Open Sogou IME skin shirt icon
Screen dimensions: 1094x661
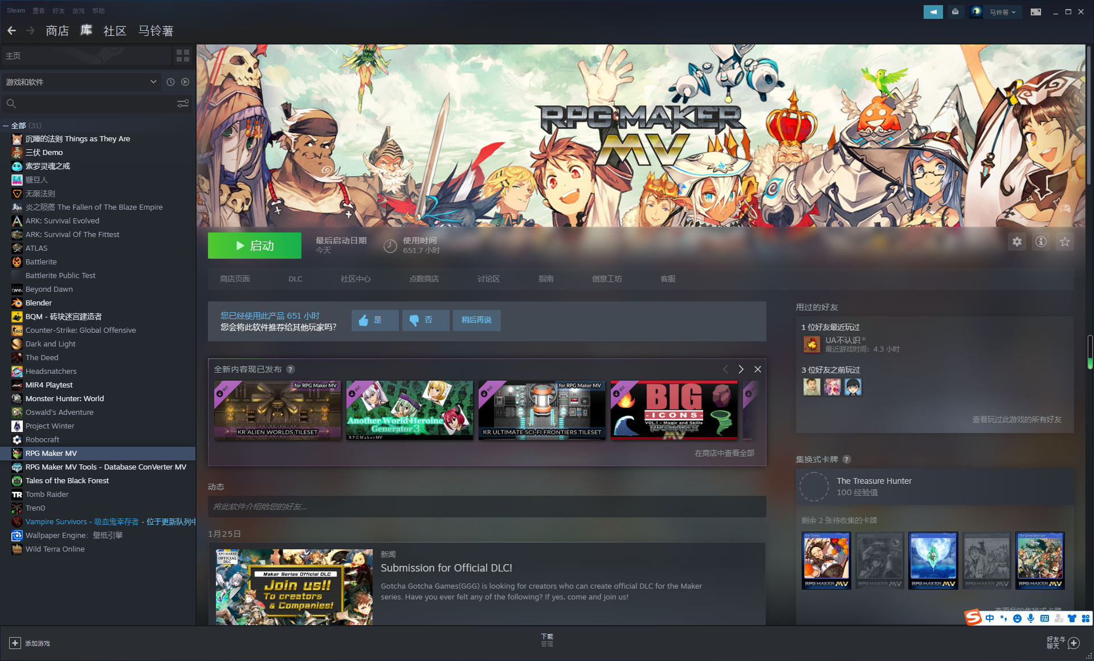(1072, 618)
